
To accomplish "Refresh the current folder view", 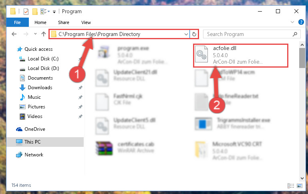I will (x=194, y=34).
